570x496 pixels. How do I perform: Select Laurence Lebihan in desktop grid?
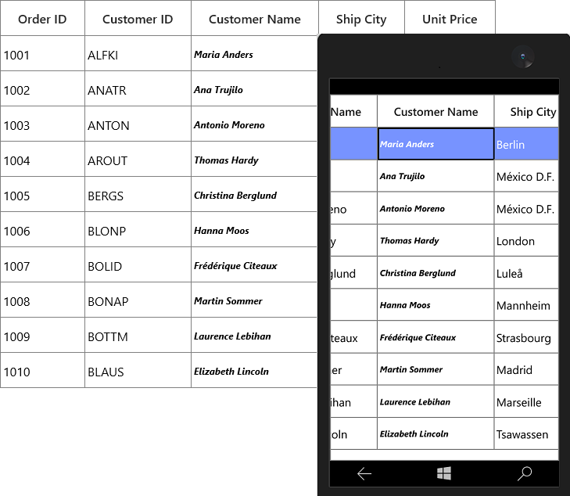[x=254, y=336]
